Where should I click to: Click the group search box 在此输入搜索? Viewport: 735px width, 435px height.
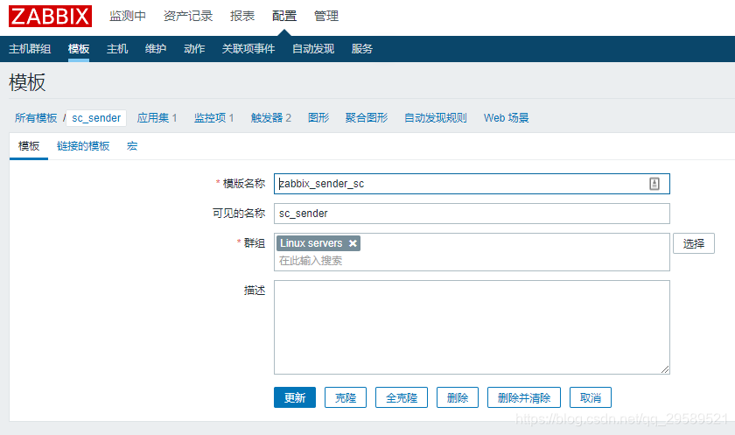(311, 261)
